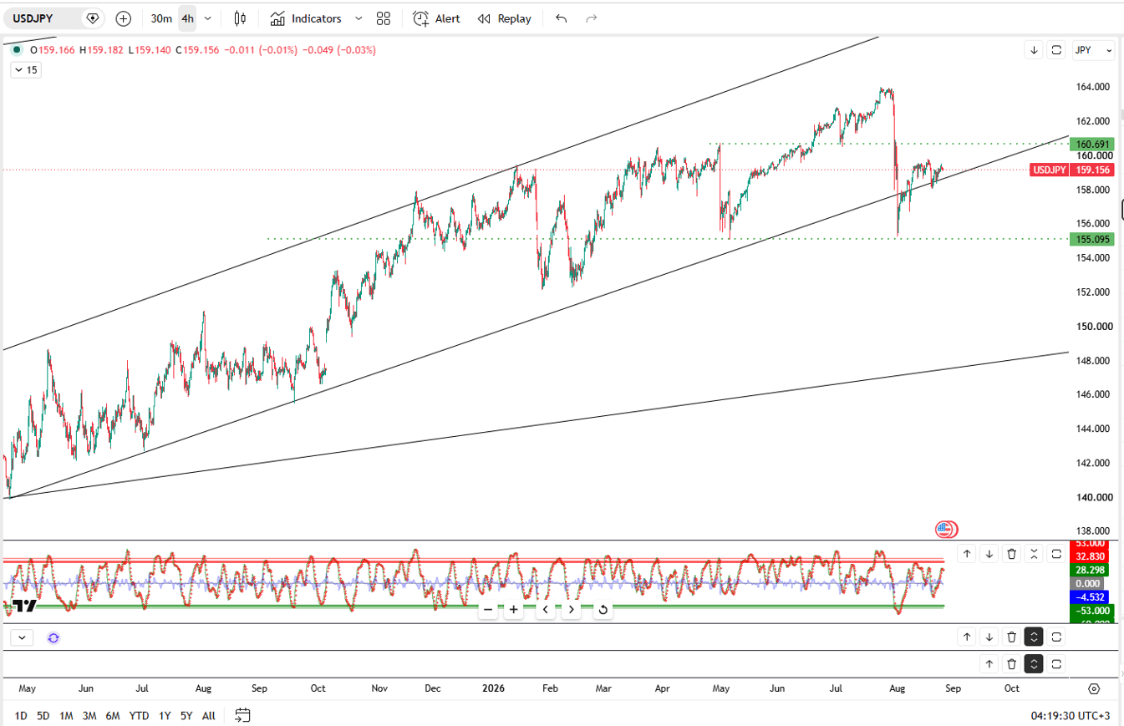Select the 6M date range
Screen dimensions: 1124x726
click(113, 716)
